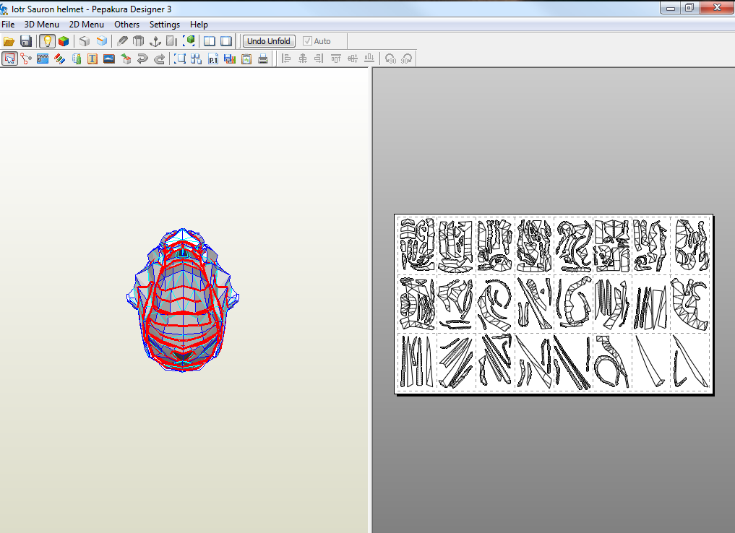The height and width of the screenshot is (533, 735).
Task: Click the gray mirror panel icon
Action: 172,41
